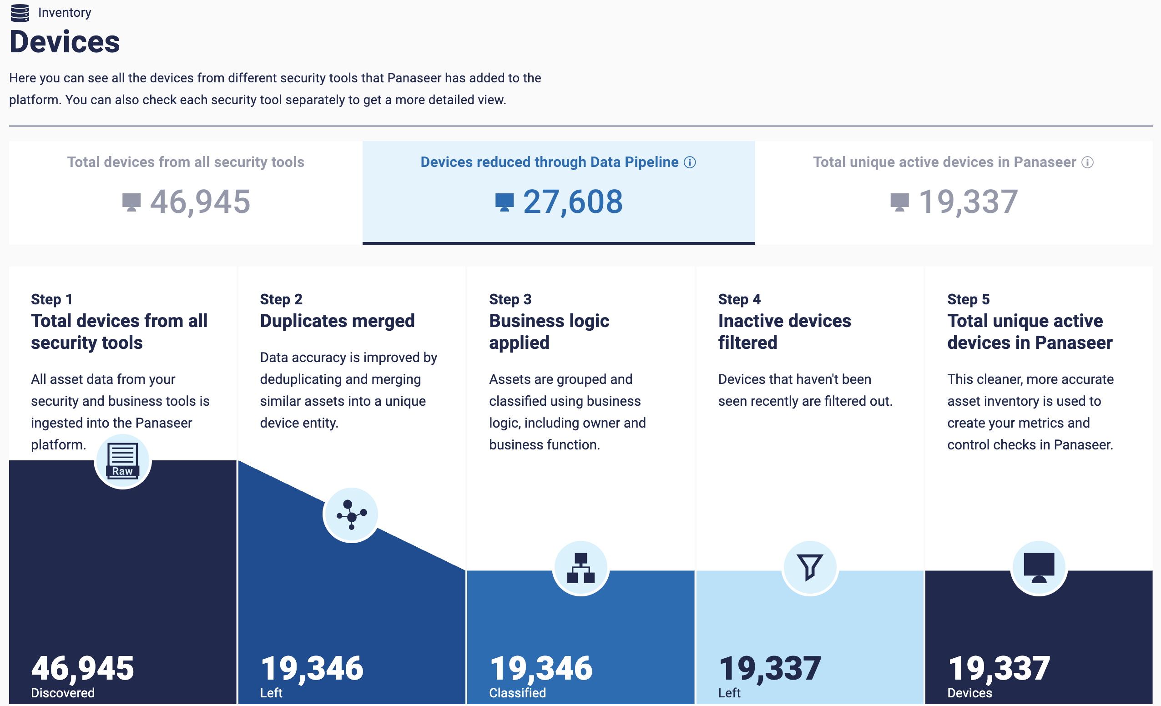Open the Inventory breadcrumb label

(65, 13)
